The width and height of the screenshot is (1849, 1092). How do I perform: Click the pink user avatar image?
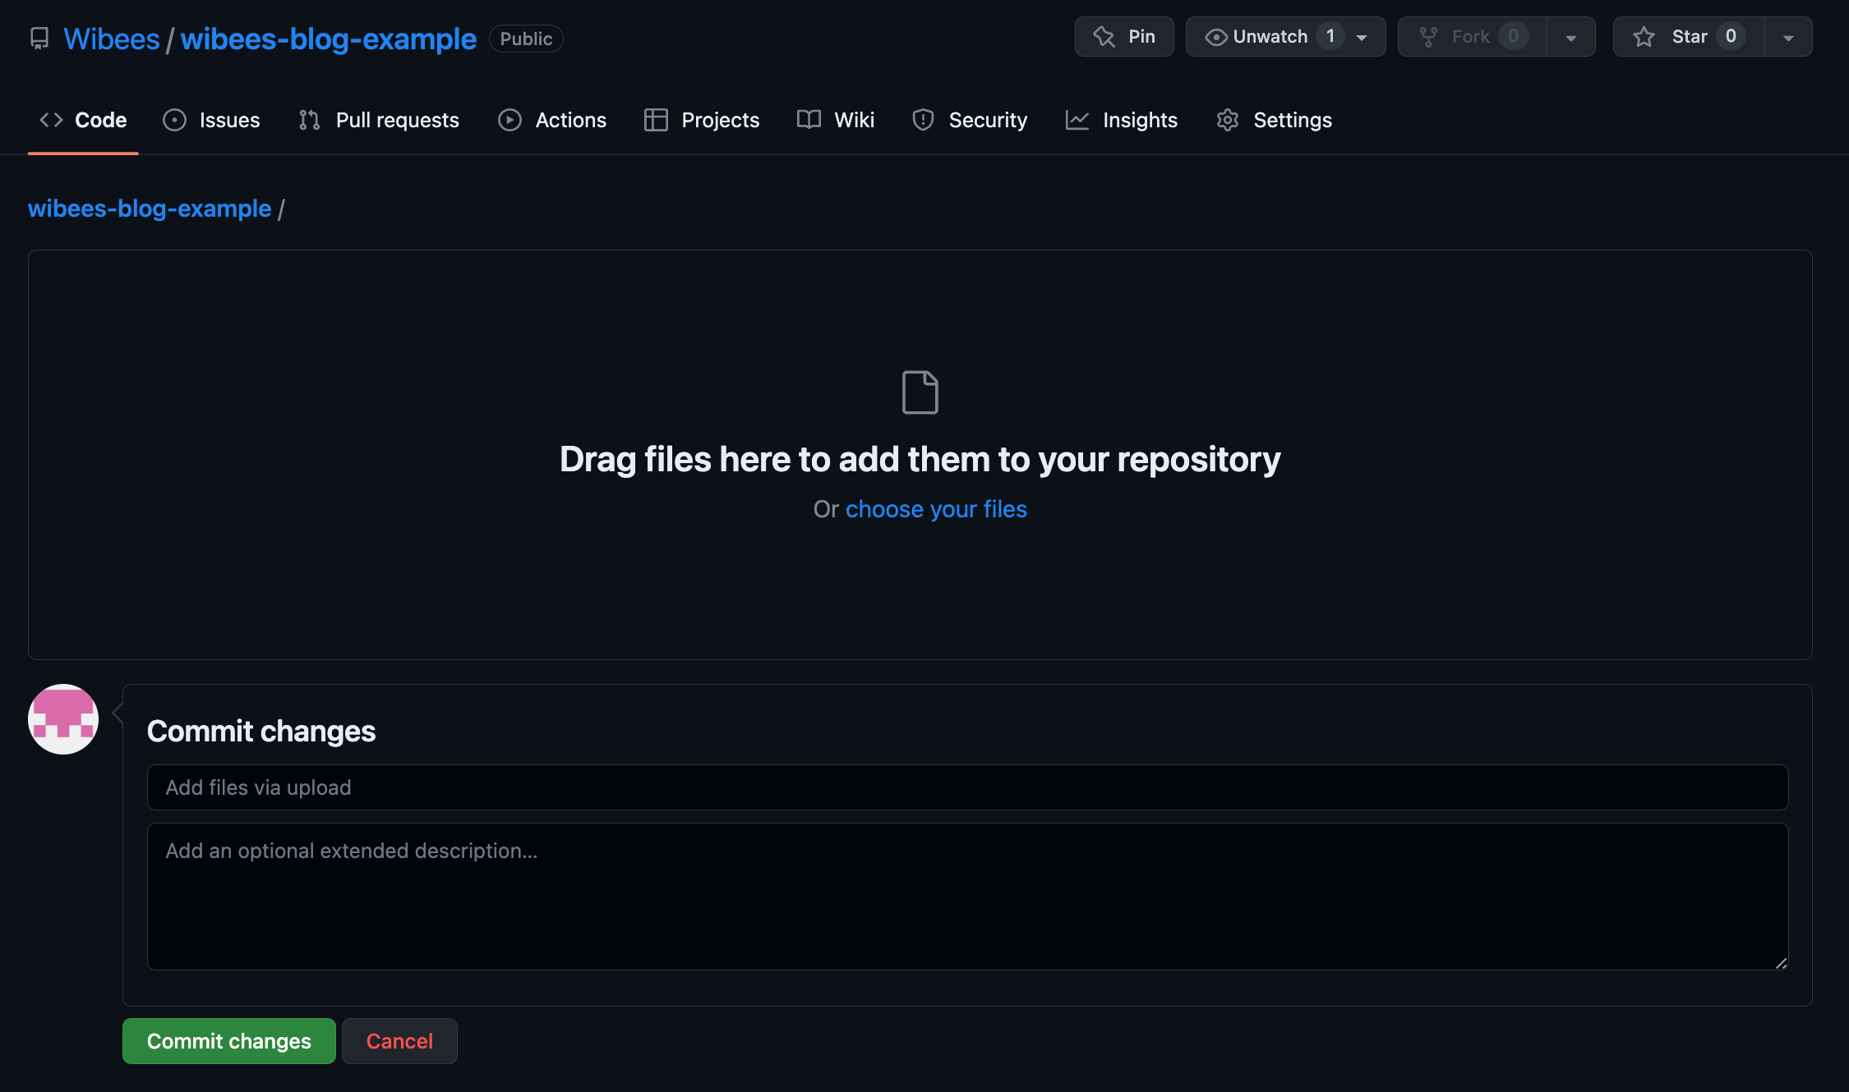pyautogui.click(x=63, y=719)
